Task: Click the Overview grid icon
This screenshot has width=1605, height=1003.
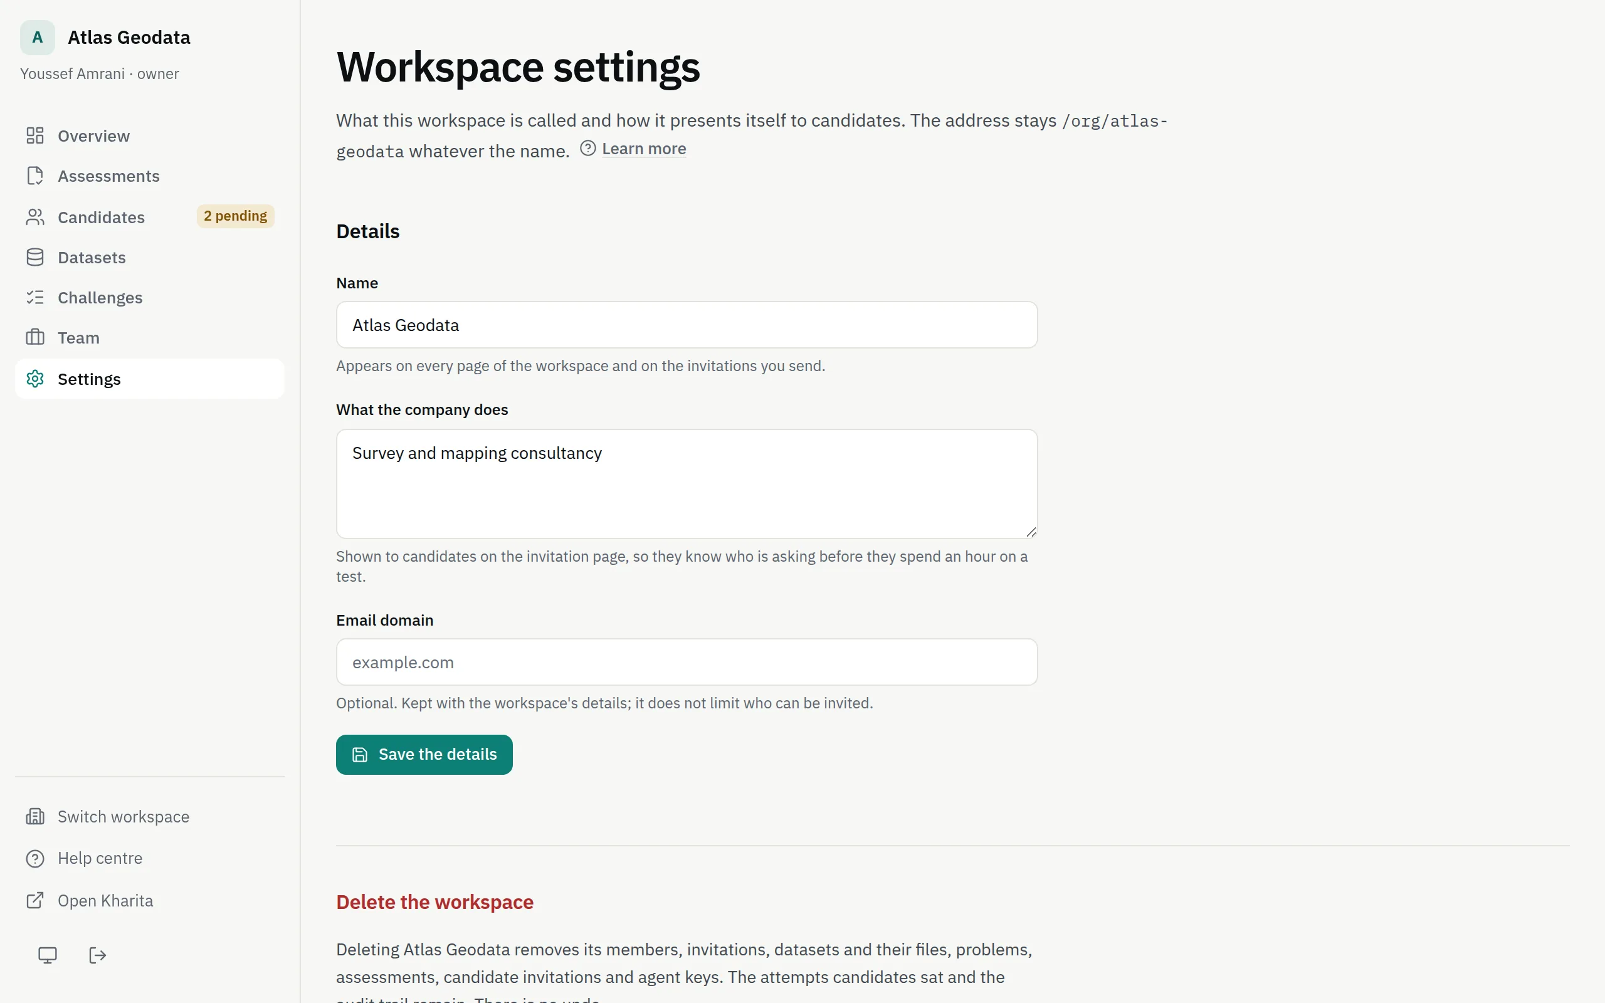Action: tap(35, 136)
